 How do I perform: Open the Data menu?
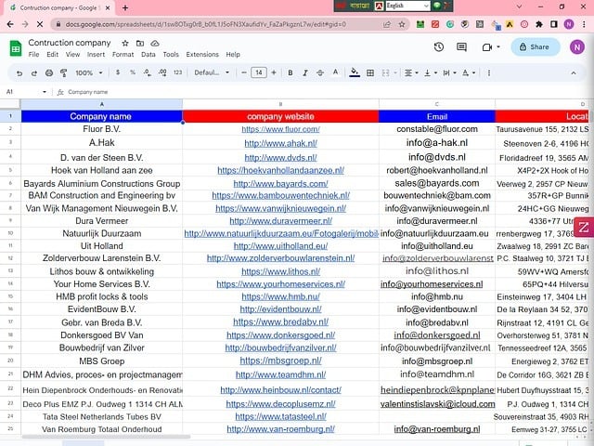click(148, 55)
